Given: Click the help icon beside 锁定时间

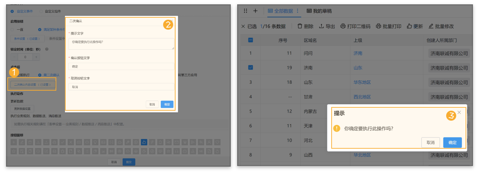Looking at the screenshot, I should tap(47, 49).
